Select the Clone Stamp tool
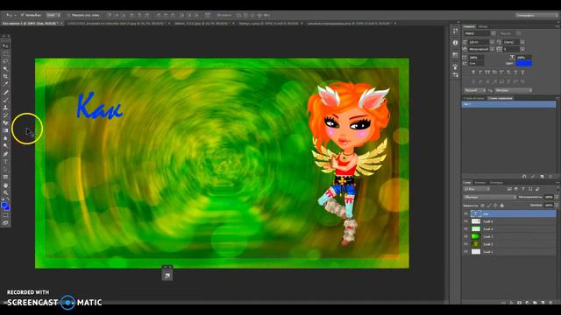 click(5, 108)
